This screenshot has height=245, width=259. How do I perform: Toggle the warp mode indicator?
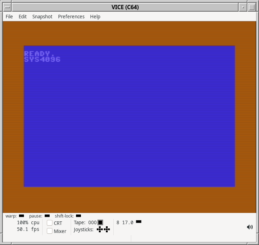coord(21,216)
